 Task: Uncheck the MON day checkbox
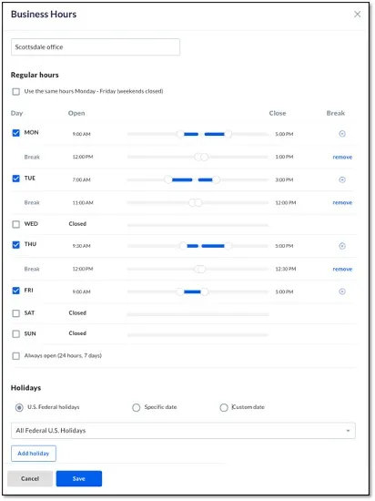[x=16, y=133]
